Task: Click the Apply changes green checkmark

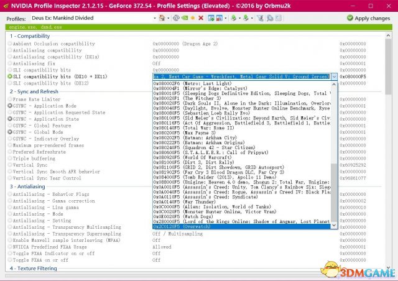Action: coord(348,18)
